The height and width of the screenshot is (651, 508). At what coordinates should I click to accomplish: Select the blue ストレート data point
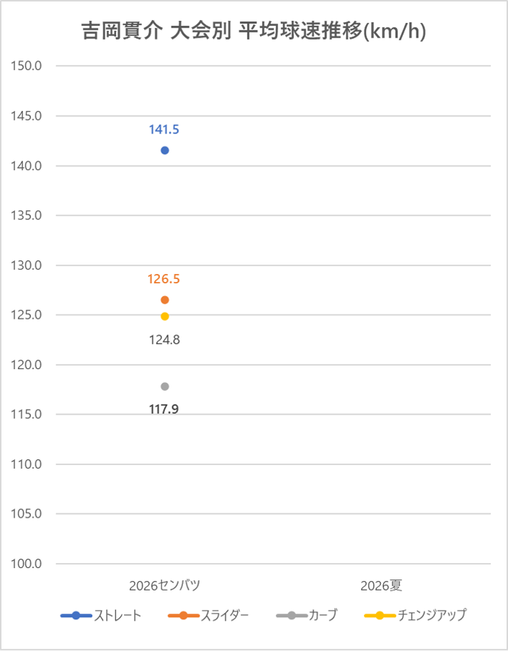point(165,150)
